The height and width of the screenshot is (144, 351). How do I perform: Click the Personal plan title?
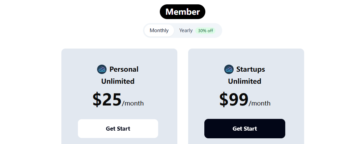click(124, 69)
